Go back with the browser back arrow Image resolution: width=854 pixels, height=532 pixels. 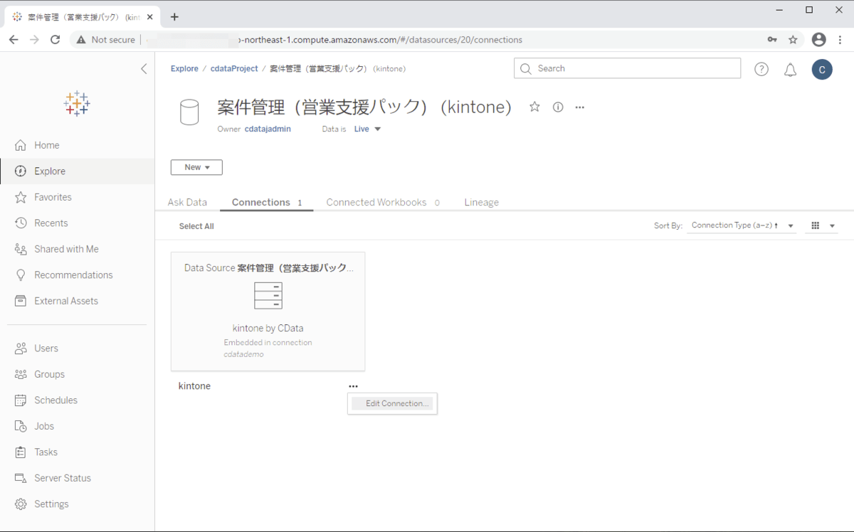14,40
